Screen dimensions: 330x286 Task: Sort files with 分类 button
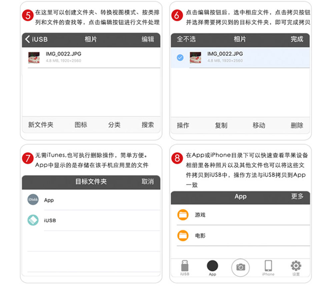[x=114, y=125]
